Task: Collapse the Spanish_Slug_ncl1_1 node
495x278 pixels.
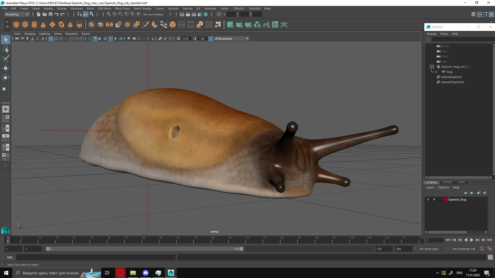Action: pyautogui.click(x=432, y=67)
